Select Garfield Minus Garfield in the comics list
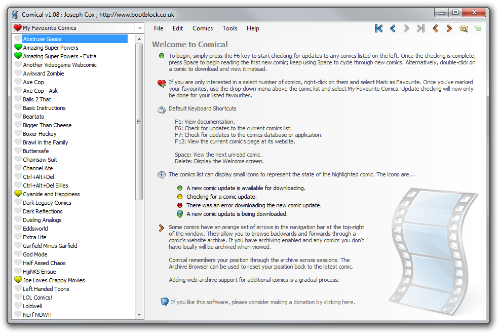The image size is (499, 333). [x=50, y=246]
